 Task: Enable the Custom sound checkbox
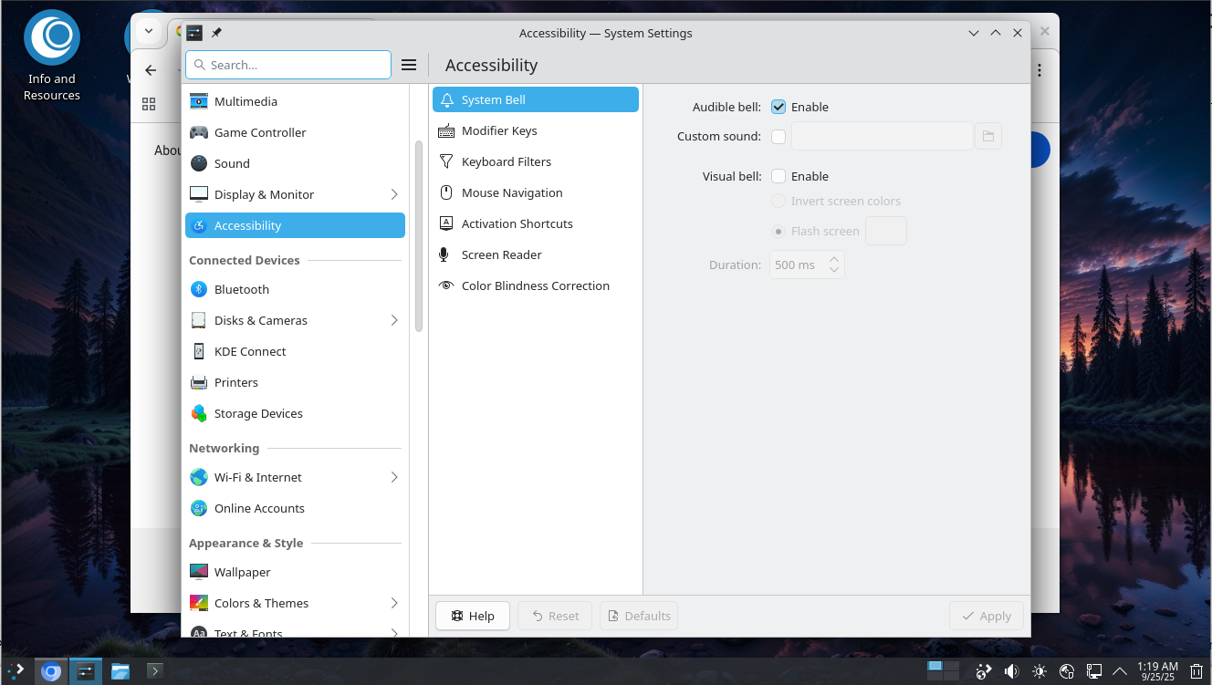[x=778, y=137]
